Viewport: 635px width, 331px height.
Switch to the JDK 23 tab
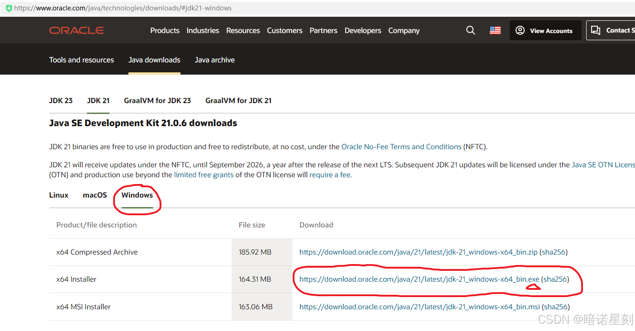61,100
